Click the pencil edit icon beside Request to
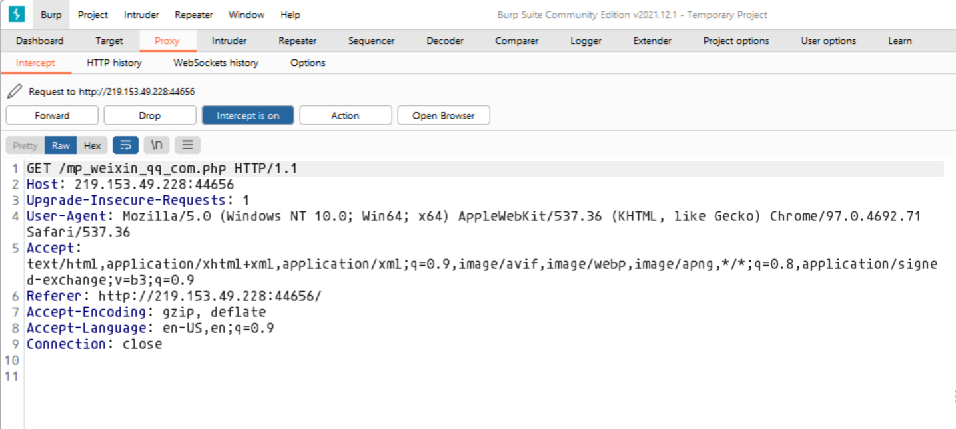 15,91
